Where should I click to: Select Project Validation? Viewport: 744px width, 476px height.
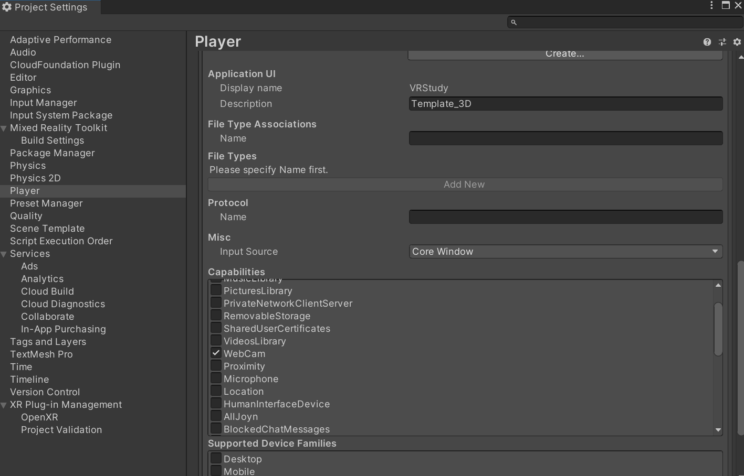61,430
